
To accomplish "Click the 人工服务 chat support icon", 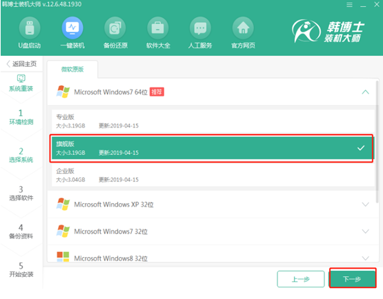I will (x=200, y=28).
